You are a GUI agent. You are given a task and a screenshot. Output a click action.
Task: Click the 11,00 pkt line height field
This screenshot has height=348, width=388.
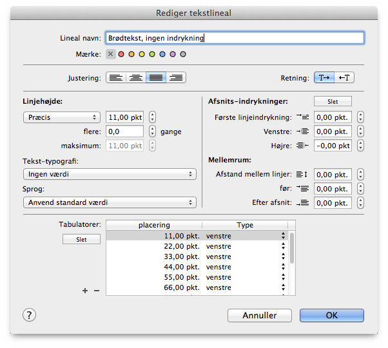coord(125,117)
